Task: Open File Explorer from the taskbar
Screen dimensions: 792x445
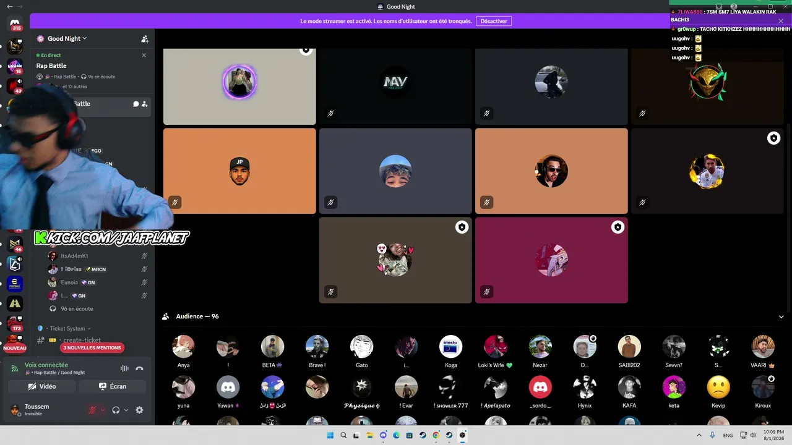Action: 370,435
